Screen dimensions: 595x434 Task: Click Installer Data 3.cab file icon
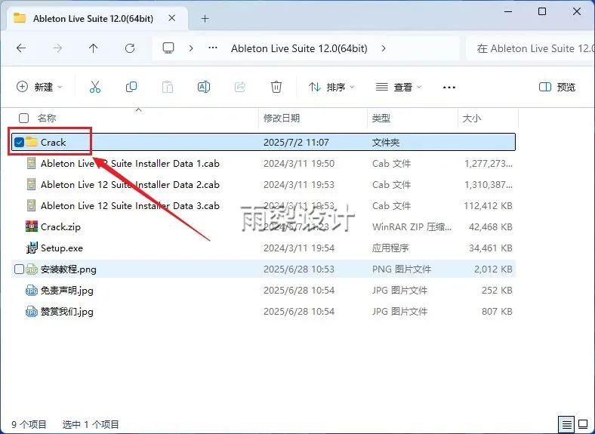coord(31,205)
